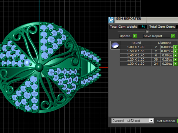Select the 1.50 X 1.50 size cell
Viewport: 178px width, 133px height.
(x=136, y=51)
